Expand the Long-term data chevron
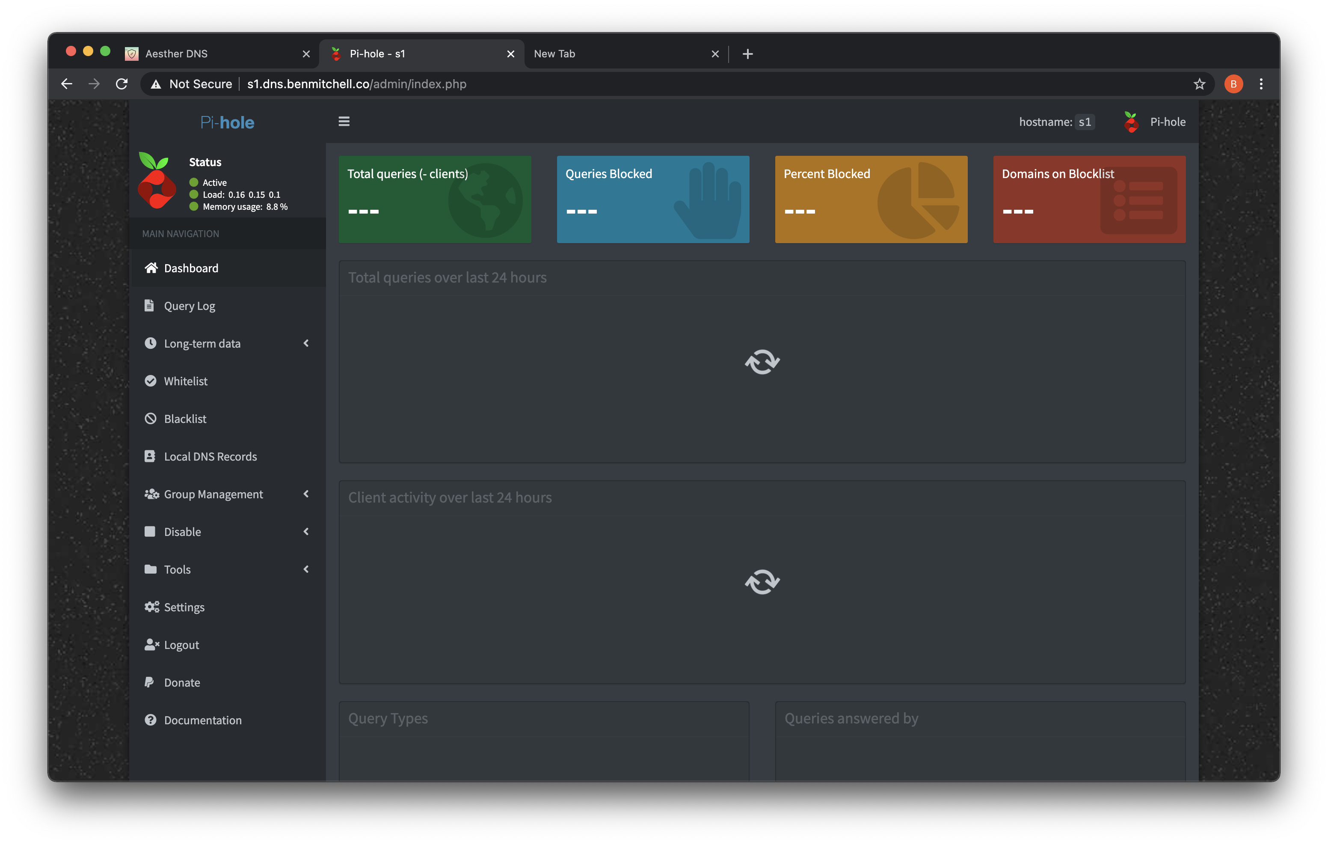Image resolution: width=1328 pixels, height=845 pixels. (306, 343)
